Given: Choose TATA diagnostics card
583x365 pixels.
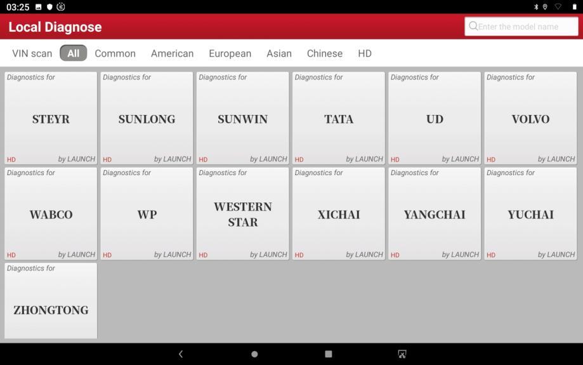Looking at the screenshot, I should (x=338, y=118).
